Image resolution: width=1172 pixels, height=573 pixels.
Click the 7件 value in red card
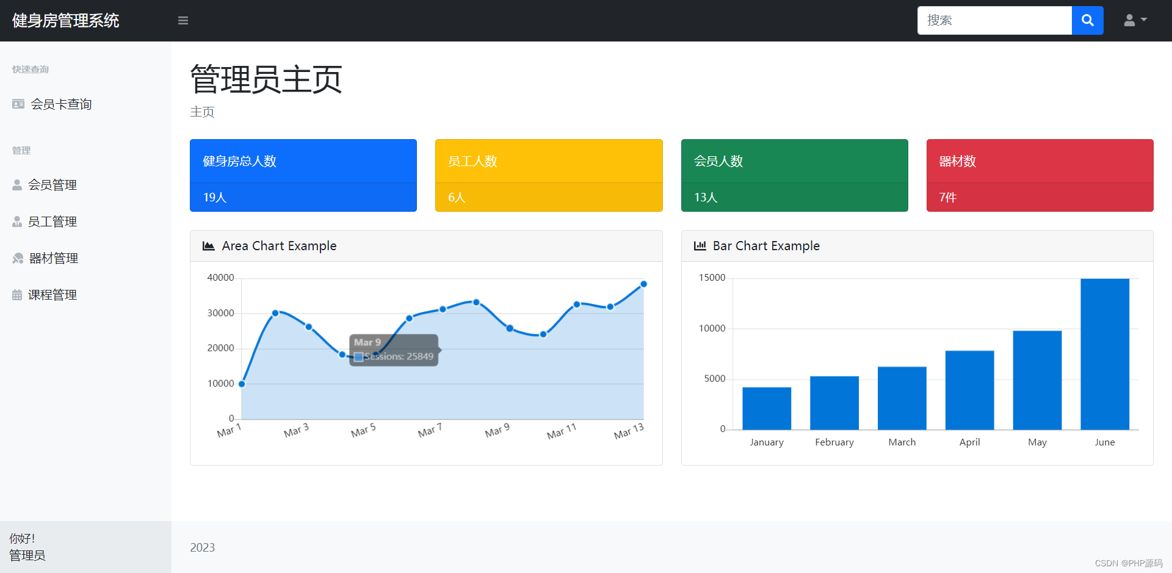click(948, 197)
